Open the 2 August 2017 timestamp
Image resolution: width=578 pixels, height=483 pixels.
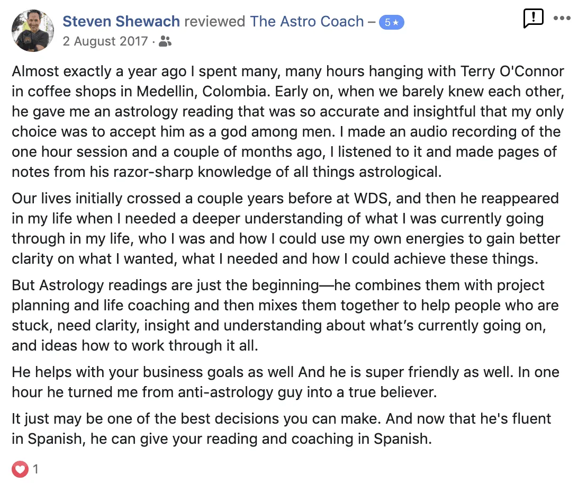tap(105, 41)
